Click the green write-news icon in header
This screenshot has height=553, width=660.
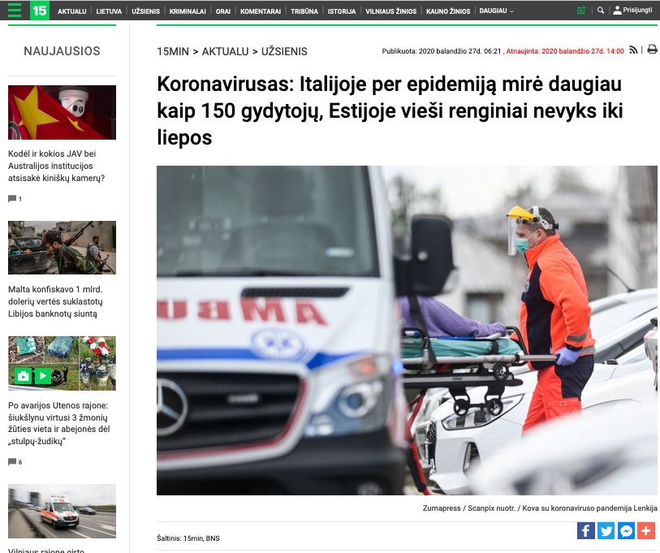pos(580,11)
